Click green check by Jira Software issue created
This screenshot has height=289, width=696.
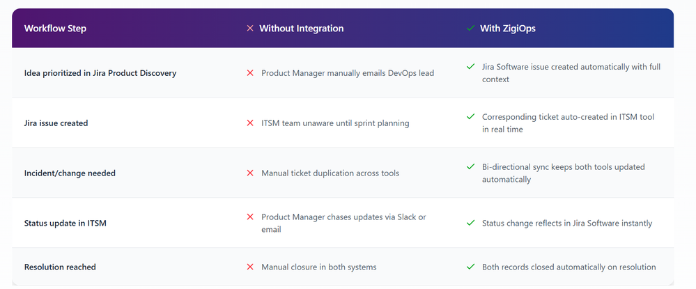(x=471, y=67)
